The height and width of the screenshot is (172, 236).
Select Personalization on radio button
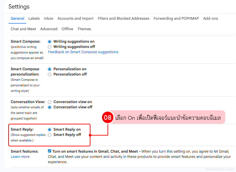coord(49,69)
